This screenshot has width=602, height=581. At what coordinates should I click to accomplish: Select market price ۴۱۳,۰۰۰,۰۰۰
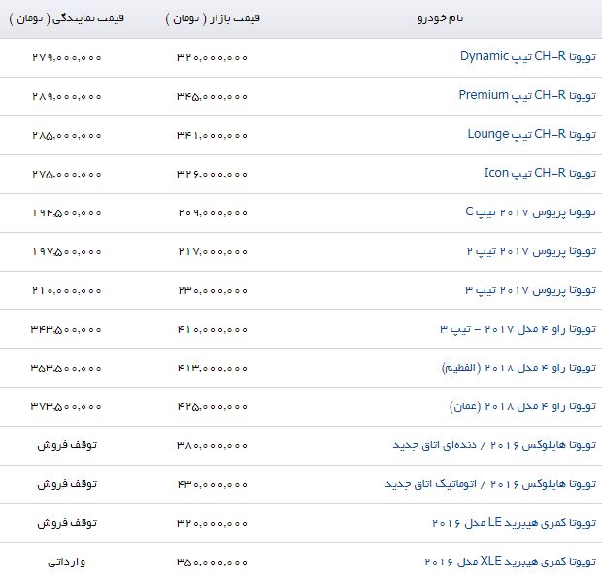(213, 369)
